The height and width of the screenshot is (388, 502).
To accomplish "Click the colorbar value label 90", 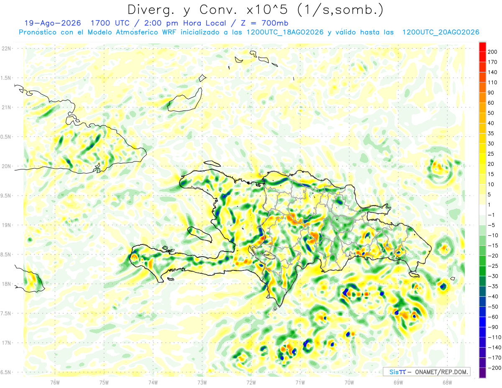I will (491, 93).
